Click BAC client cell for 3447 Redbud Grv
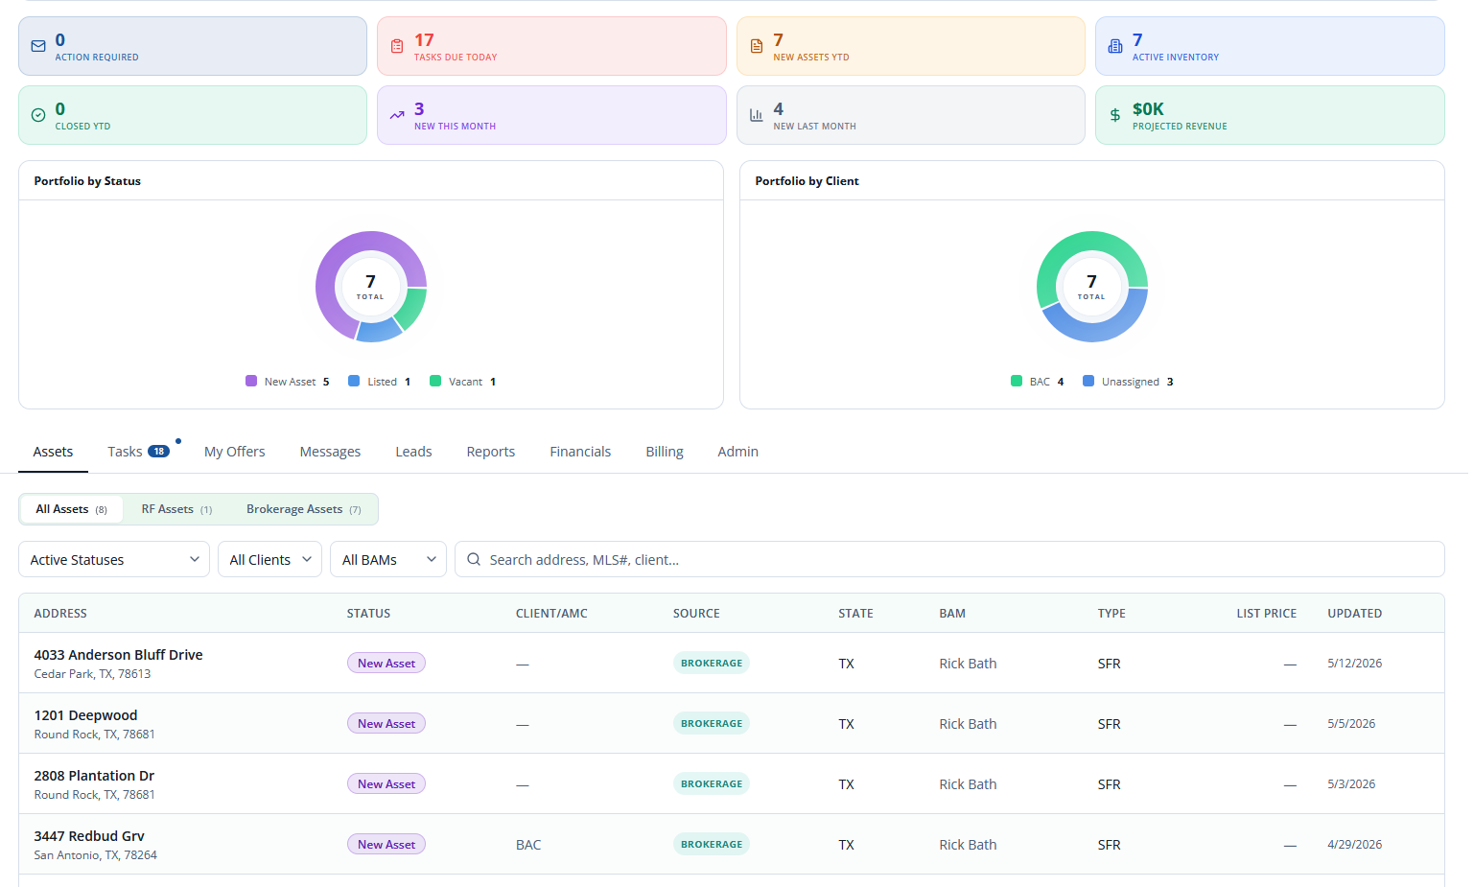The height and width of the screenshot is (887, 1474). 528,845
